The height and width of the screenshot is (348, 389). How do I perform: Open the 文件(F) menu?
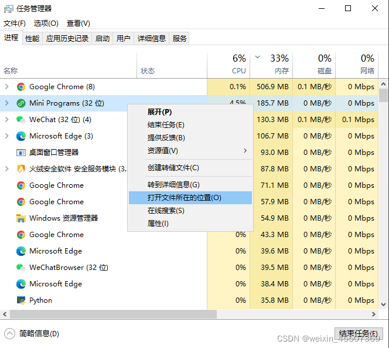15,23
